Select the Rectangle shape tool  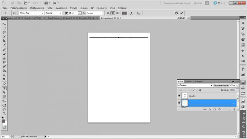(4, 96)
